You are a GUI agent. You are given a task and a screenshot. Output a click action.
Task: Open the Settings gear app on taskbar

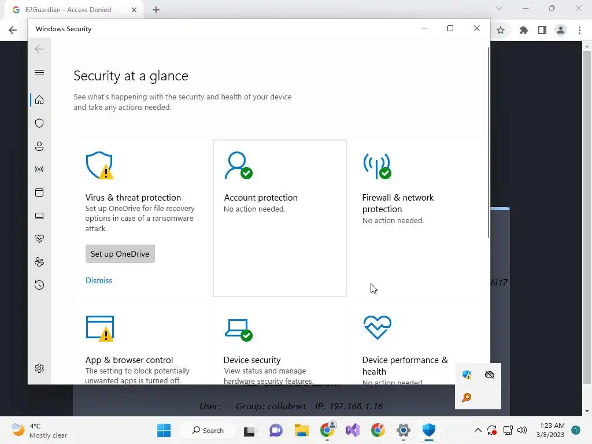click(x=403, y=430)
